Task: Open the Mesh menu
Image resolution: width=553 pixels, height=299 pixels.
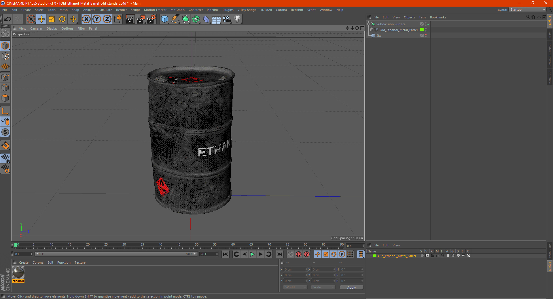Action: (63, 10)
